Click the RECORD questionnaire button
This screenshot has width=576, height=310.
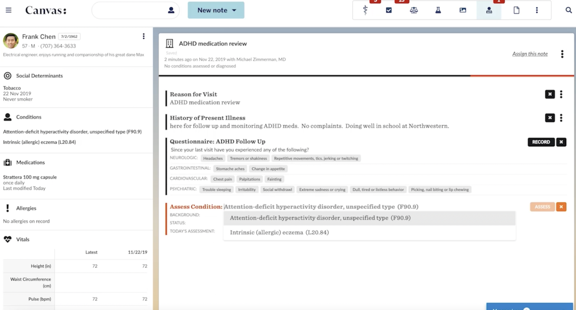coord(541,142)
